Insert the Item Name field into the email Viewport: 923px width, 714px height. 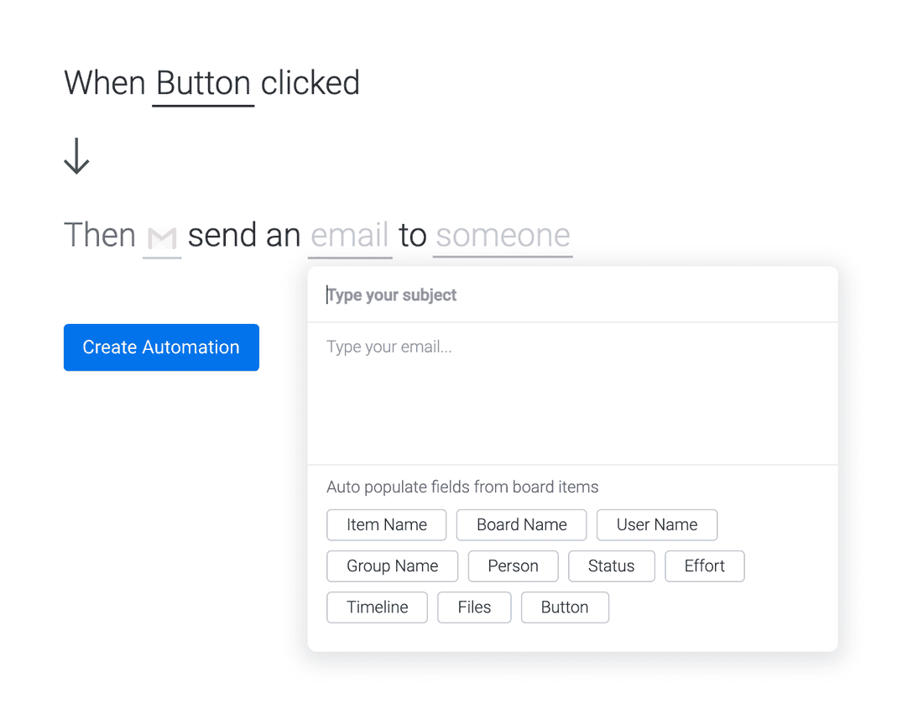pyautogui.click(x=386, y=524)
